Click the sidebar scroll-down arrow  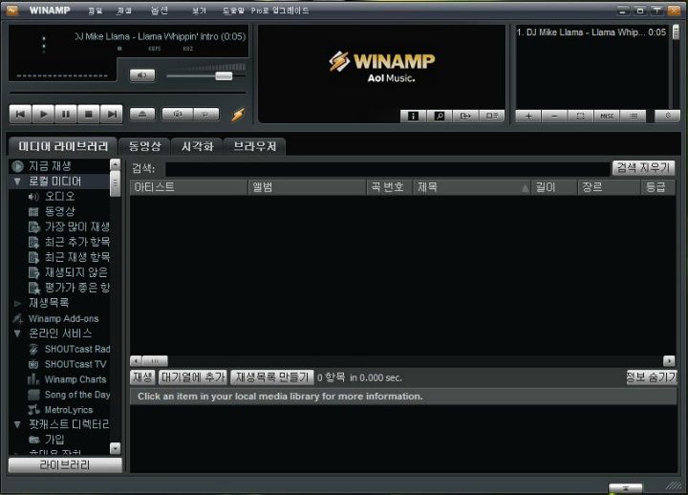(x=115, y=448)
